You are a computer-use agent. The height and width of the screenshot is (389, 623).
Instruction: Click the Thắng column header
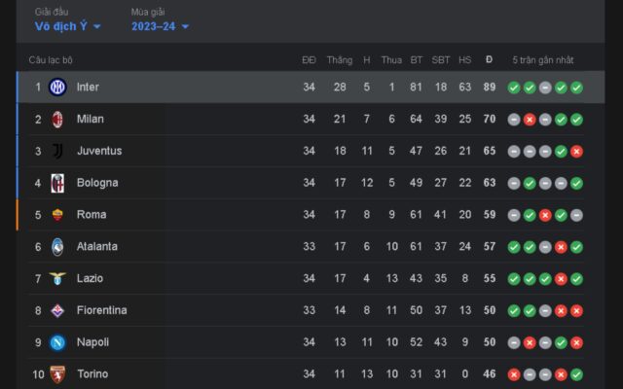(340, 60)
